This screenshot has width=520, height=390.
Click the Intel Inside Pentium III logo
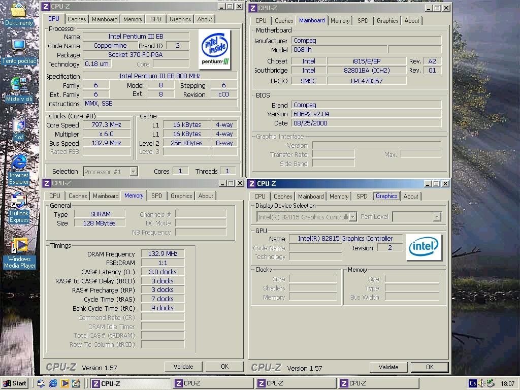[215, 49]
